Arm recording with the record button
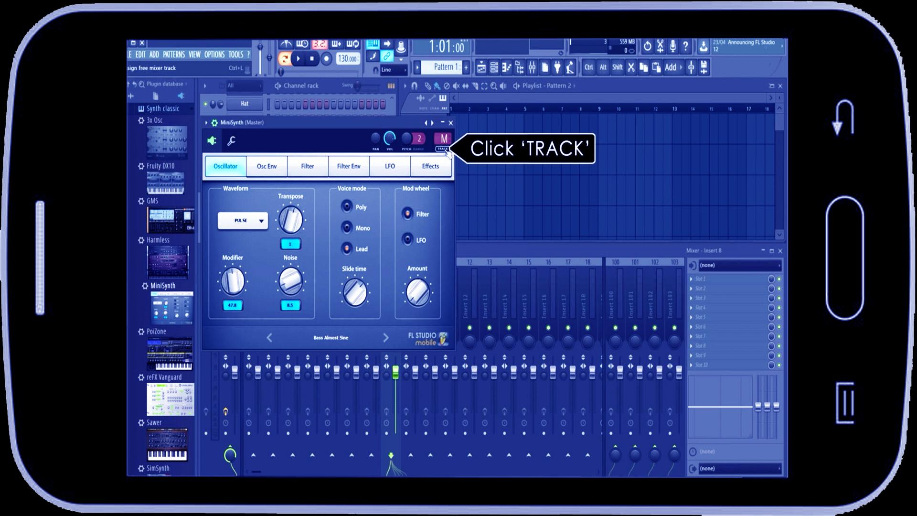 [x=326, y=59]
